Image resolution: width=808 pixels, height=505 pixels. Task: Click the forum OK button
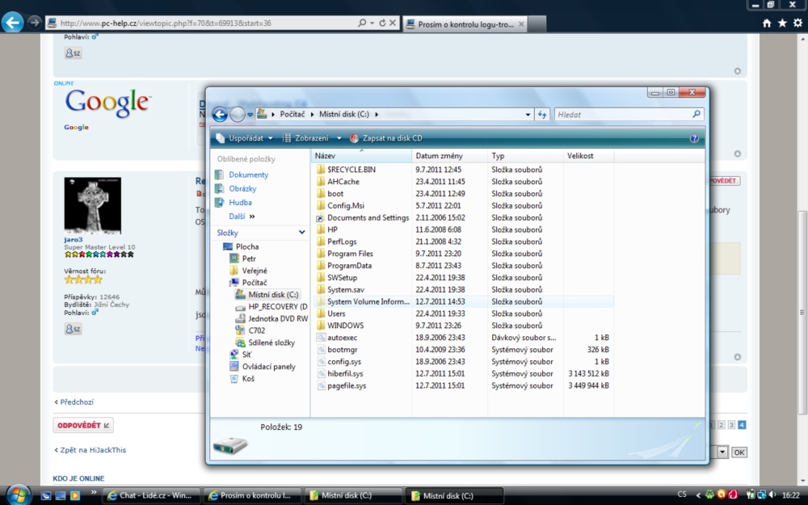pyautogui.click(x=739, y=452)
